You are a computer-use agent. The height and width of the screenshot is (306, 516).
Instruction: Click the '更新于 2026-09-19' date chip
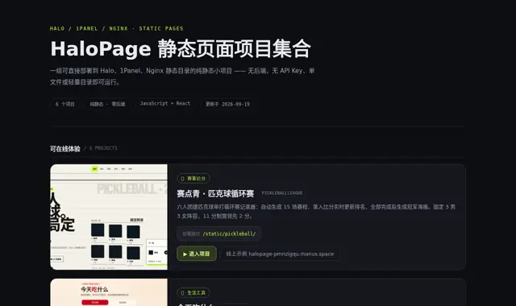tap(227, 104)
